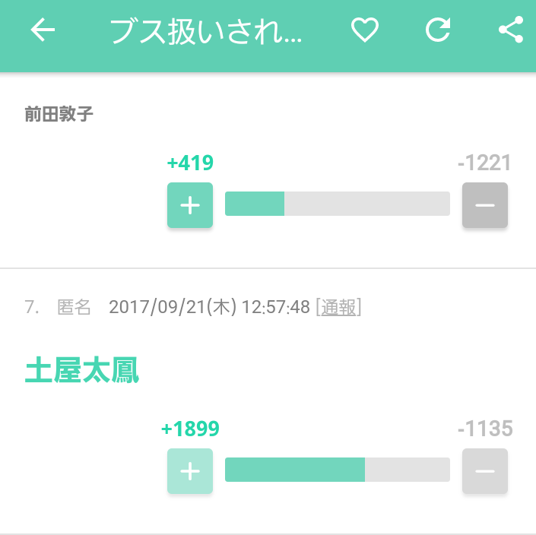Viewport: 536px width, 535px height.
Task: Tap the -1135 downvote count
Action: [485, 429]
